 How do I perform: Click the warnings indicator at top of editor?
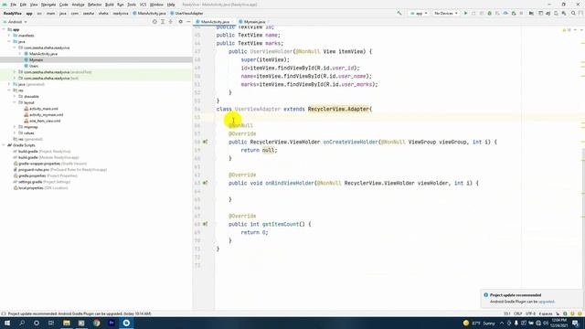[x=567, y=30]
